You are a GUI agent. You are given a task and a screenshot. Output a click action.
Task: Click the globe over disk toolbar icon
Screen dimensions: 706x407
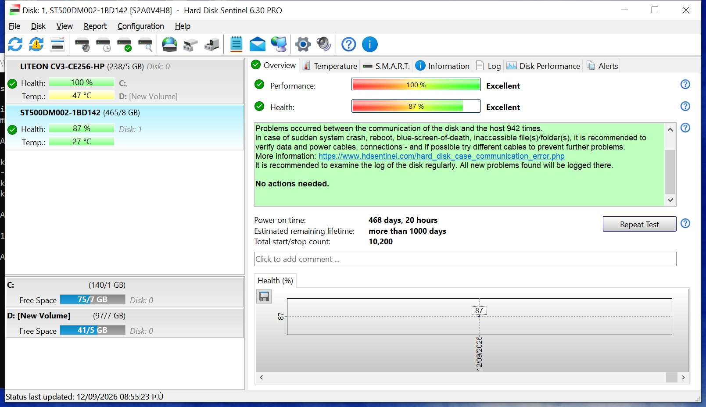tap(169, 44)
